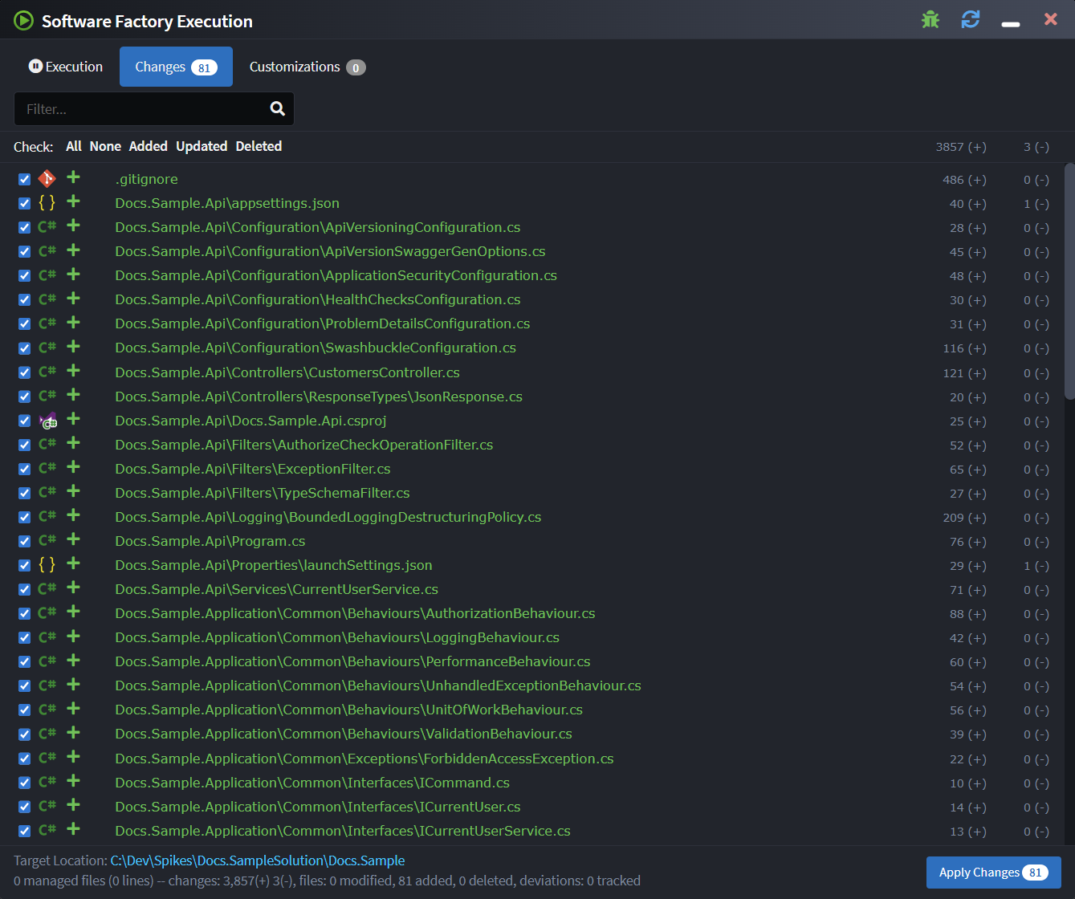Image resolution: width=1075 pixels, height=899 pixels.
Task: Click the search magnifier icon in filter
Action: tap(278, 108)
